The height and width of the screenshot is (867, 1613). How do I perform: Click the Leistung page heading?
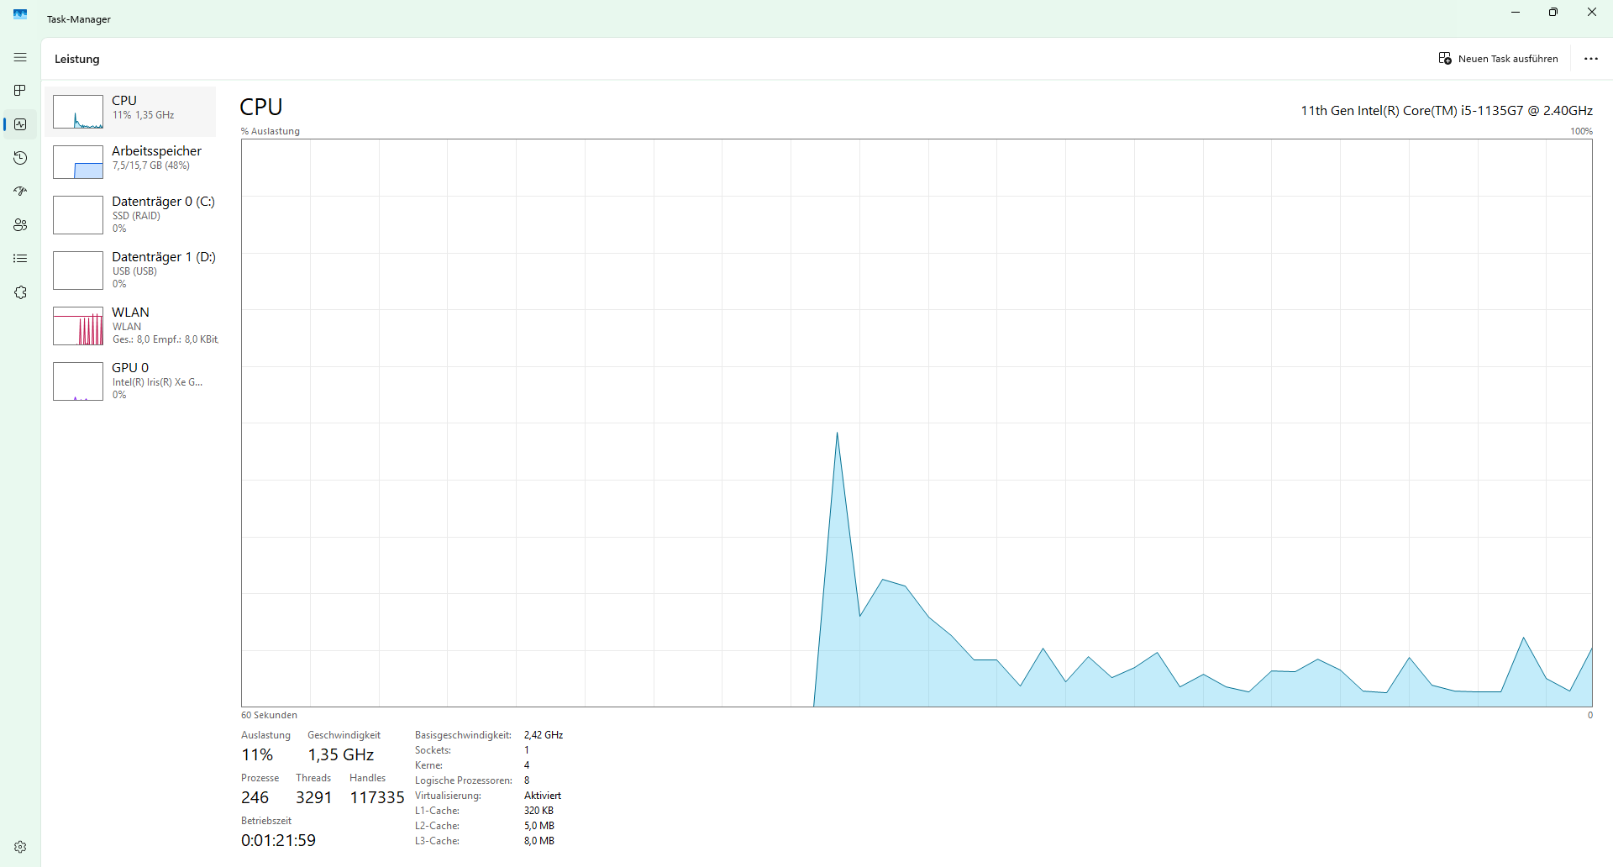click(x=77, y=59)
